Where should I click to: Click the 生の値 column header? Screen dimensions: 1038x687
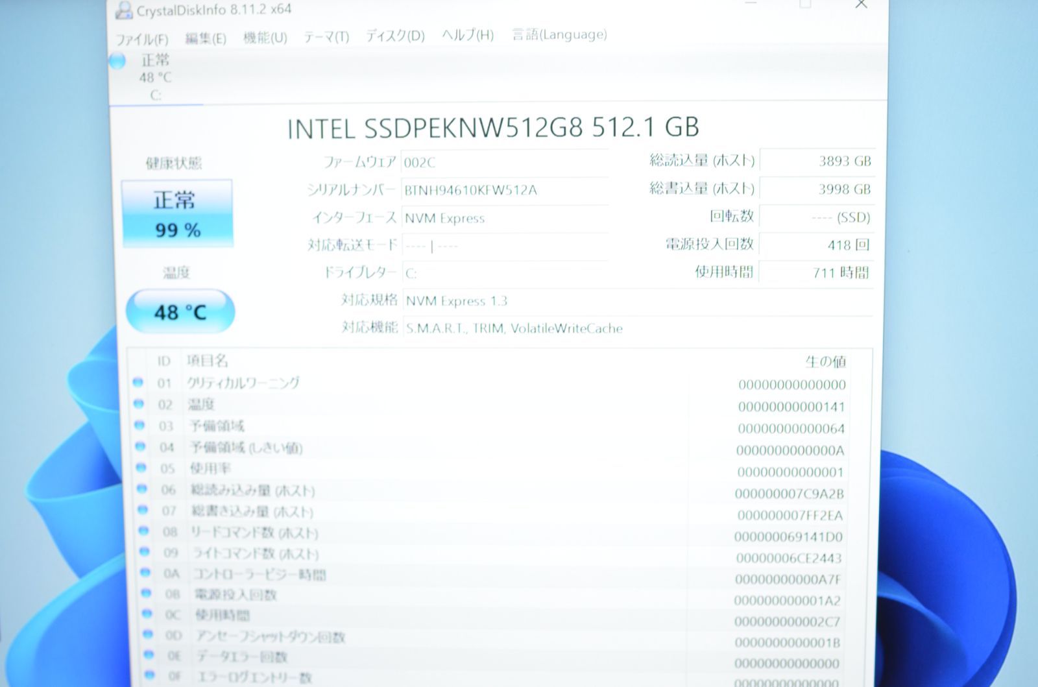825,361
